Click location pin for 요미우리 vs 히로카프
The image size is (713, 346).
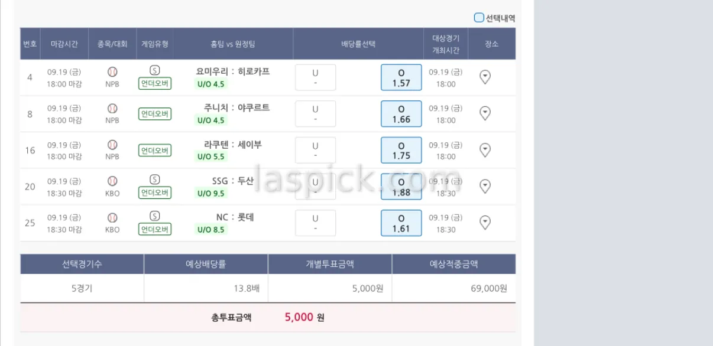485,77
